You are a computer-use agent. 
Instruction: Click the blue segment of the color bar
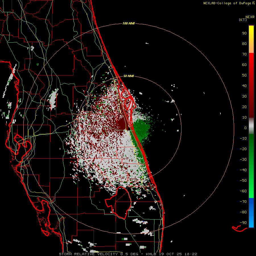point(251,213)
